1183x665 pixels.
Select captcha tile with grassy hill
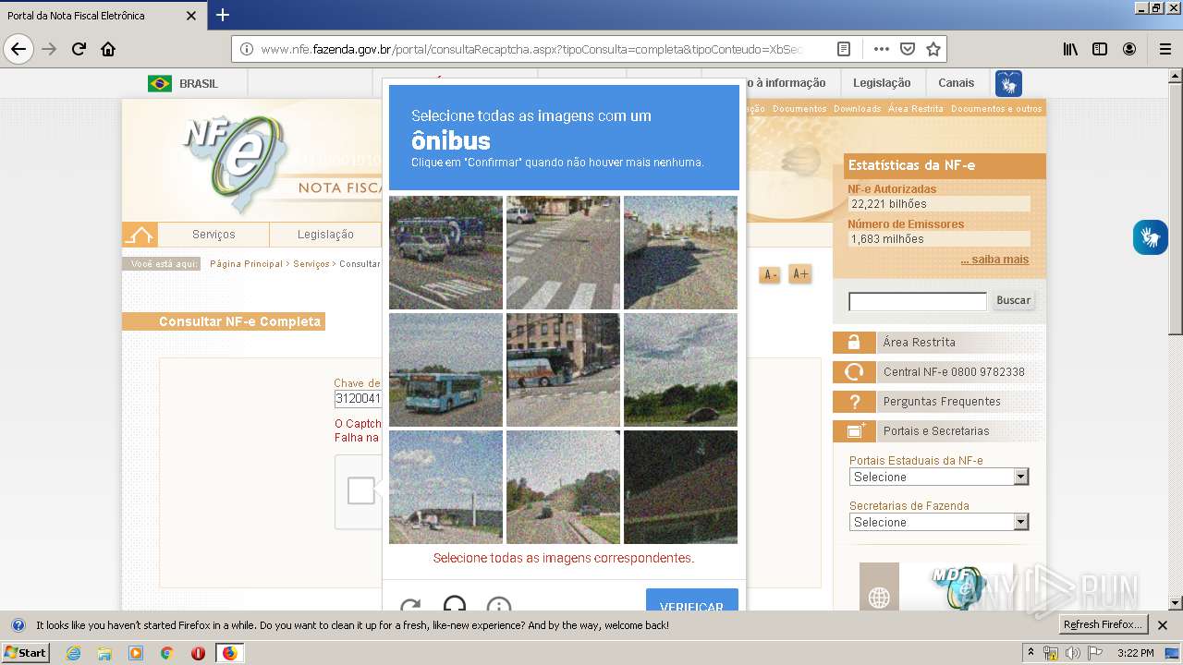pos(680,369)
